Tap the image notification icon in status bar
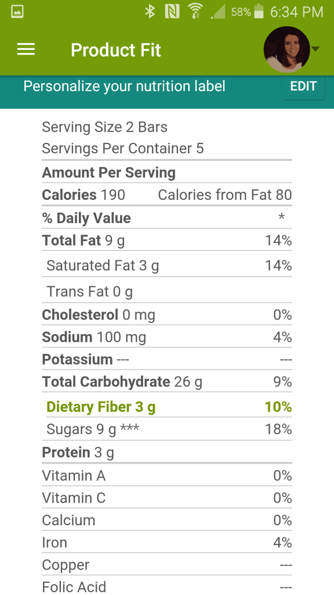 coord(17,12)
